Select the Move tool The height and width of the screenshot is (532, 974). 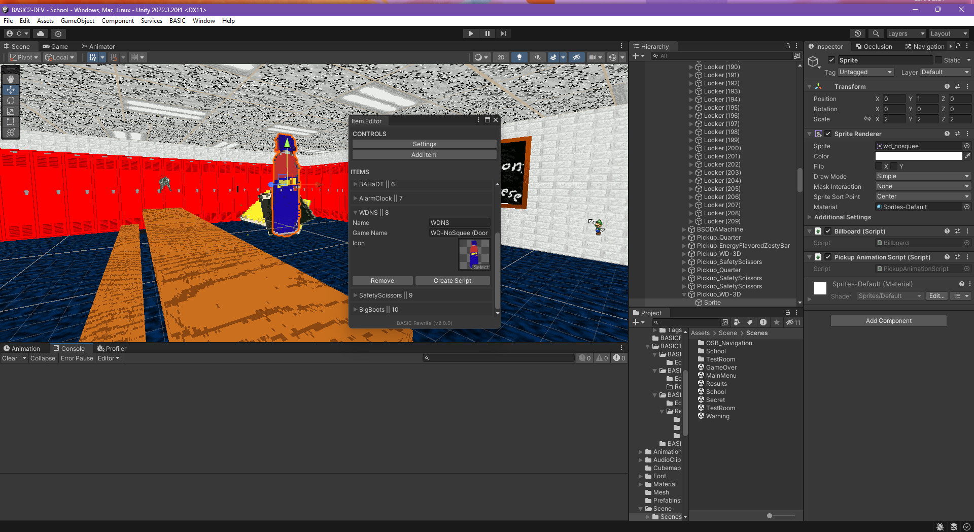10,90
